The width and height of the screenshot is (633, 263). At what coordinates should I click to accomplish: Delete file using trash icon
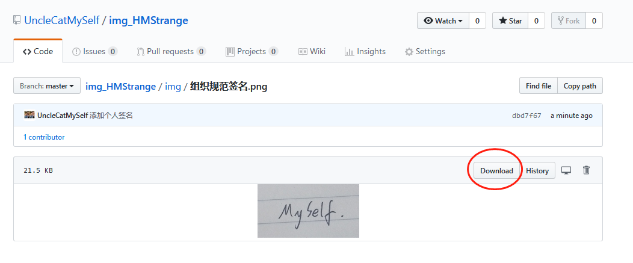(586, 170)
